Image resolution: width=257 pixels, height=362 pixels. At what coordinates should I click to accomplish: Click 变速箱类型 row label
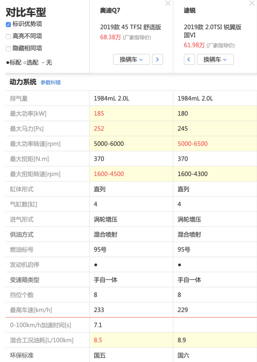coord(24,280)
